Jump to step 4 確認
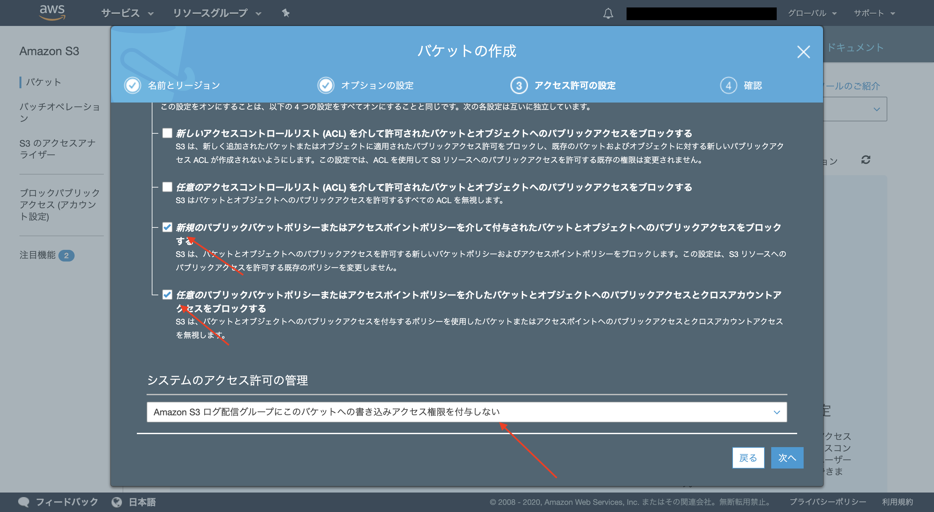The image size is (934, 512). [x=741, y=86]
